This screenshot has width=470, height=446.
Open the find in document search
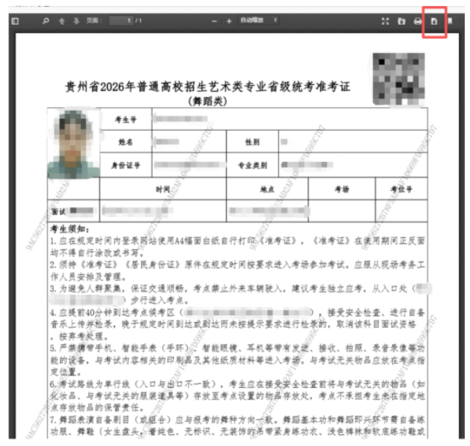46,21
